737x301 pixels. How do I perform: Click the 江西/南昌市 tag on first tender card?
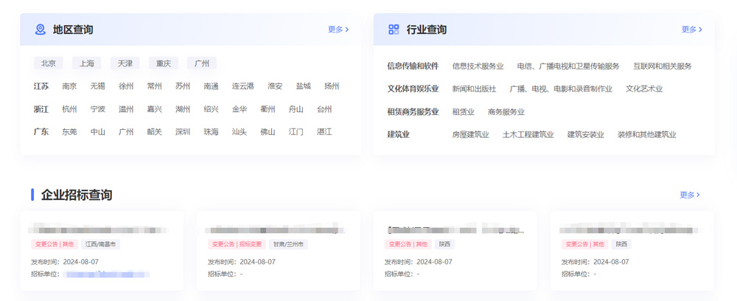(x=101, y=244)
